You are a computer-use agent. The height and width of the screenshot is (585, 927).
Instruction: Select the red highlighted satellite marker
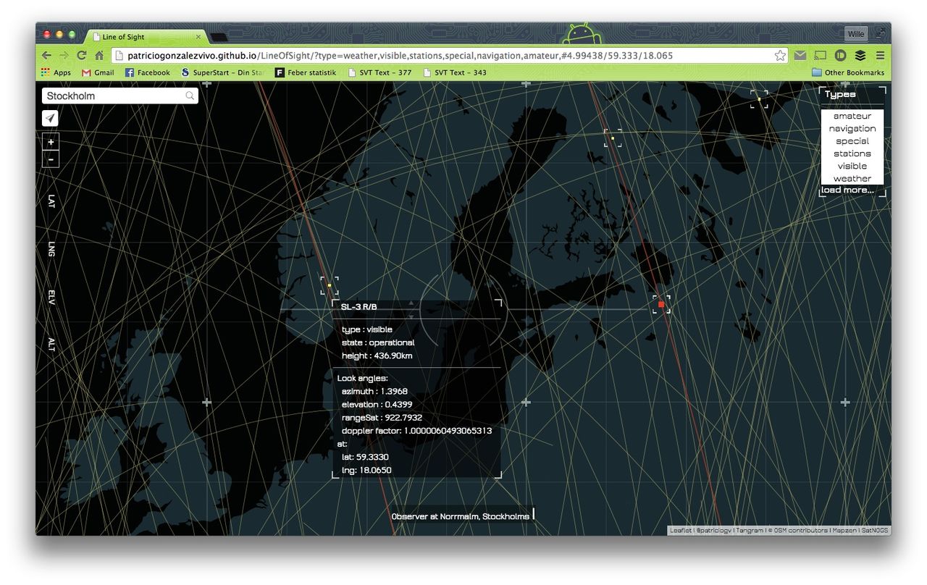pyautogui.click(x=661, y=305)
